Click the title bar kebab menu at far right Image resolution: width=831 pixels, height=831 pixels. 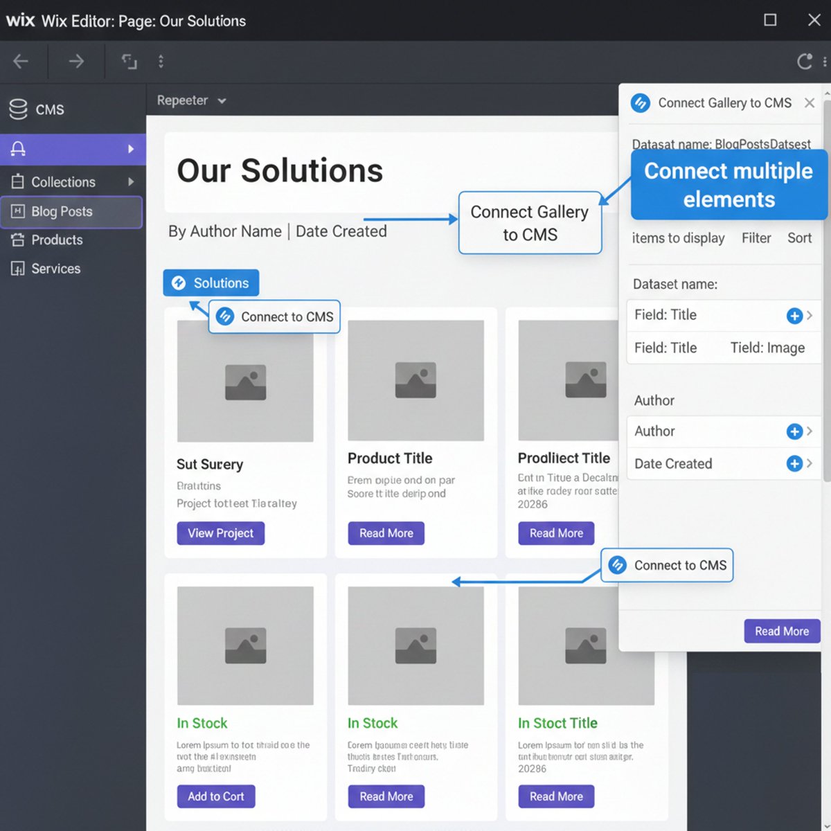pyautogui.click(x=825, y=62)
